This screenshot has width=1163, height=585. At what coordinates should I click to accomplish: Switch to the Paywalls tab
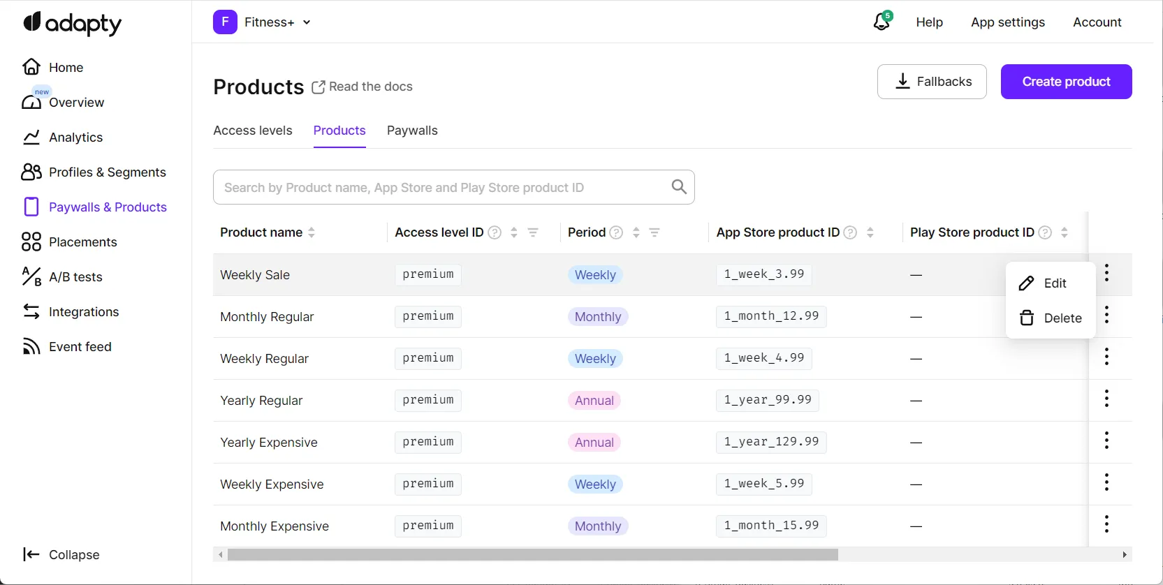click(412, 131)
